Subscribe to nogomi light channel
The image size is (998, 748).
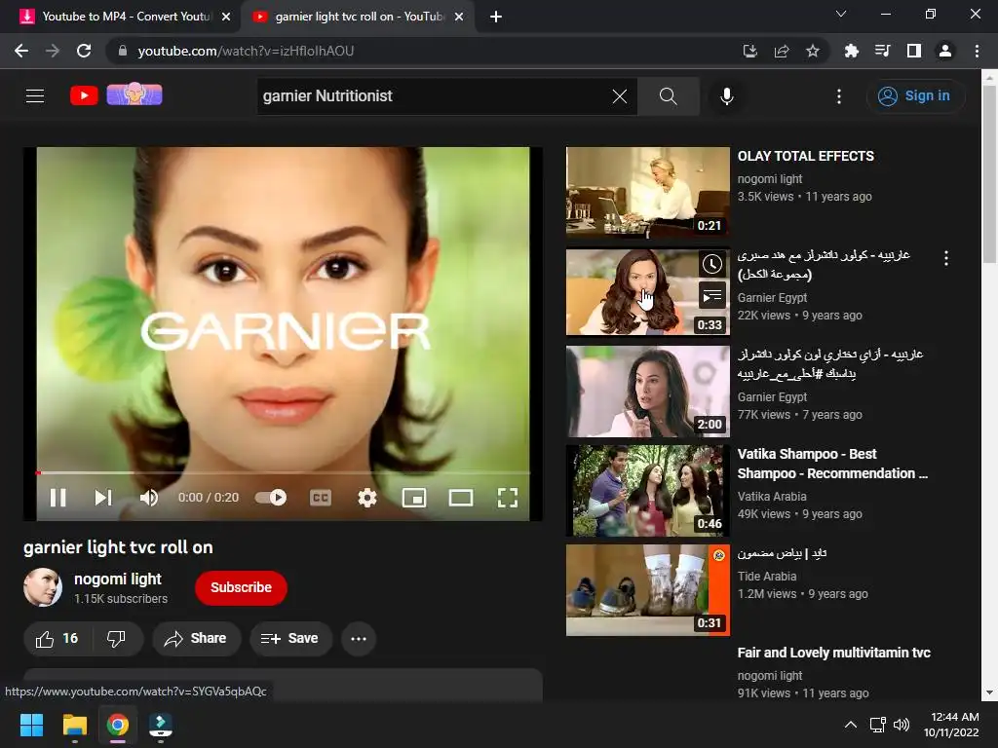click(x=242, y=587)
